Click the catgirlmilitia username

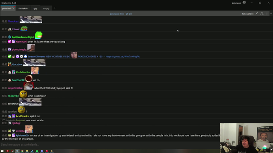tap(15, 88)
